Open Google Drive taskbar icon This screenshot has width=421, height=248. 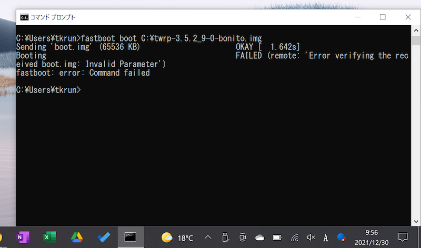point(77,237)
